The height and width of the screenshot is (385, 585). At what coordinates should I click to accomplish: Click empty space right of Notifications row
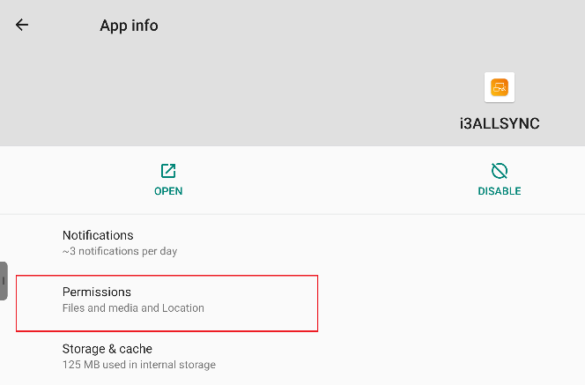423,242
